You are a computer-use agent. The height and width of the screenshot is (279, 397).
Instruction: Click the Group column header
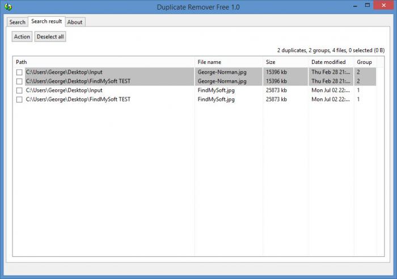364,62
